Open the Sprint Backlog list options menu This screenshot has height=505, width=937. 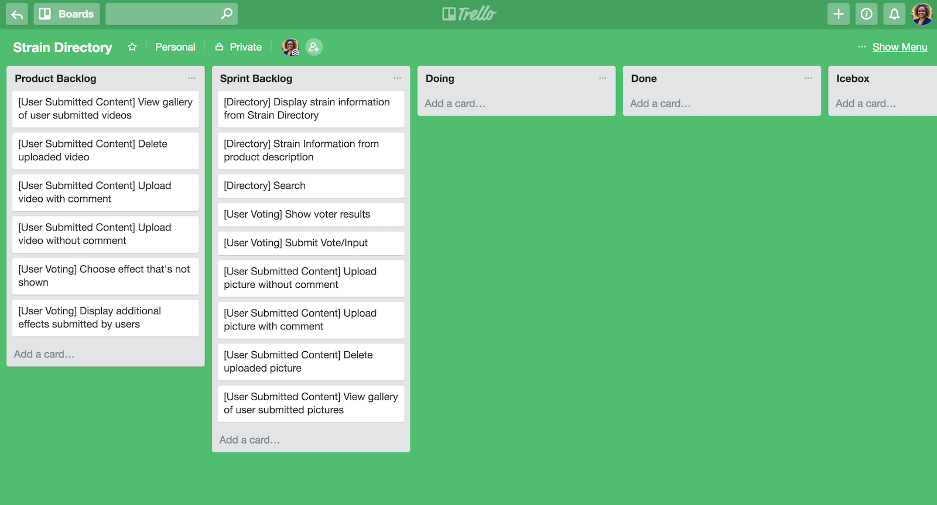click(x=398, y=78)
